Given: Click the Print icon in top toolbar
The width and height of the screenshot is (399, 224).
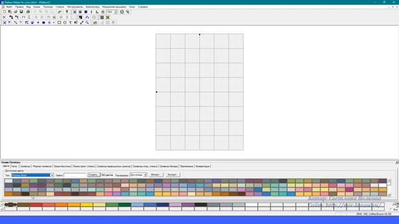Looking at the screenshot, I should pyautogui.click(x=28, y=12).
